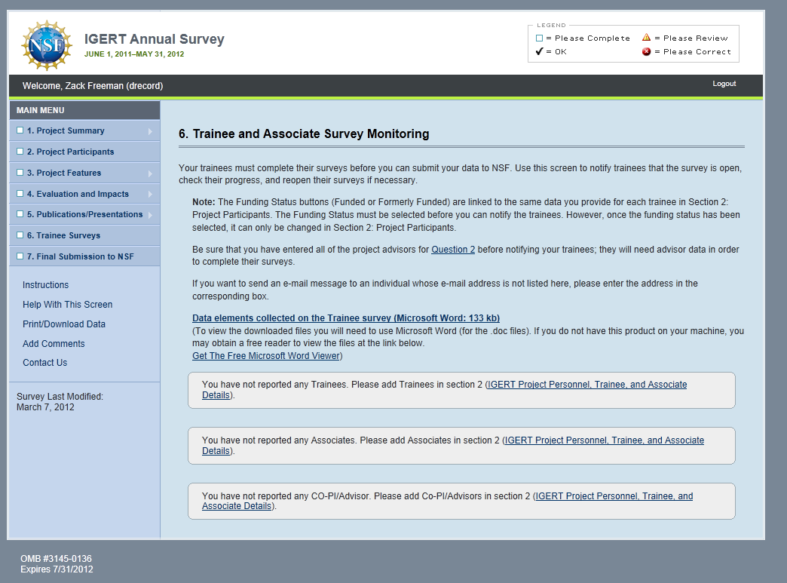Click status box beside 7. Final Submission to NSF
The height and width of the screenshot is (583, 787).
click(20, 256)
